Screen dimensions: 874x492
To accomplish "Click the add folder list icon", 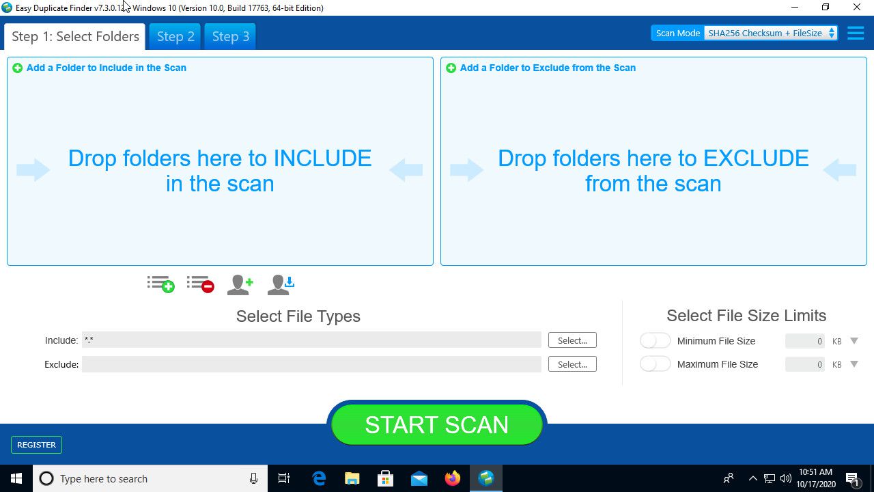I will pos(160,284).
